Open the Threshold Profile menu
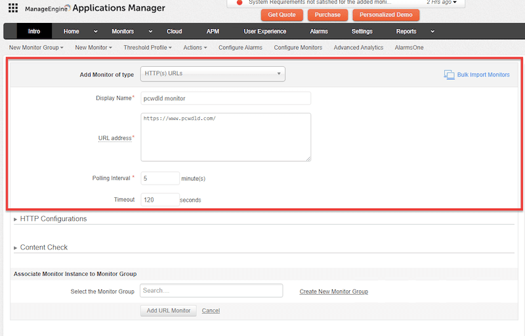The width and height of the screenshot is (525, 336). point(148,47)
